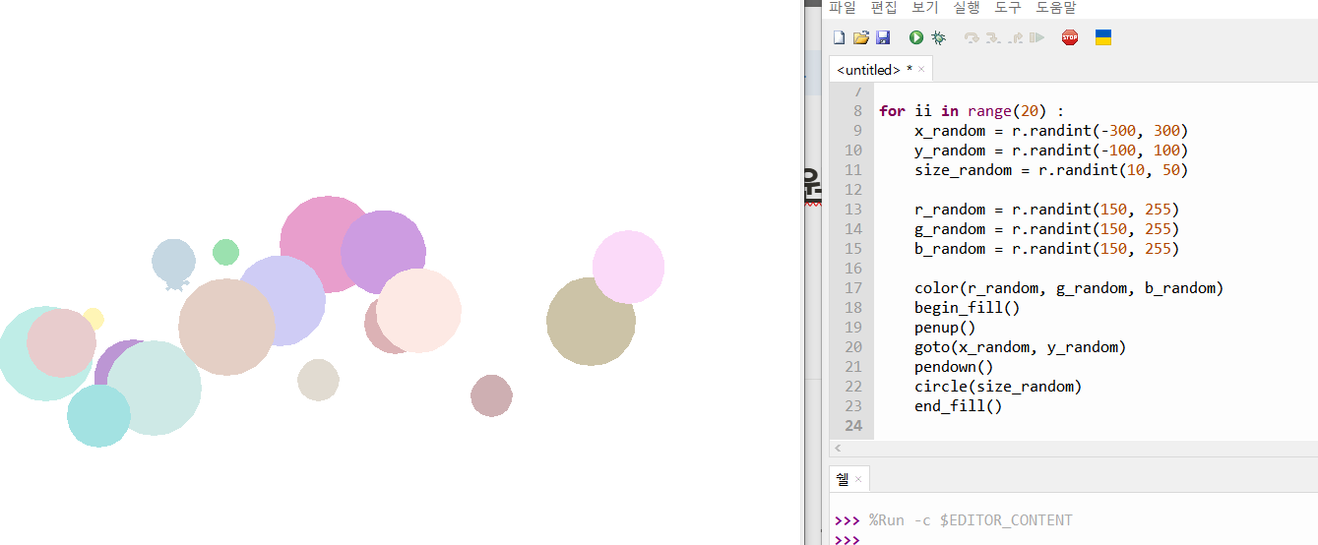Create a new file with the toolbar icon

click(x=840, y=37)
